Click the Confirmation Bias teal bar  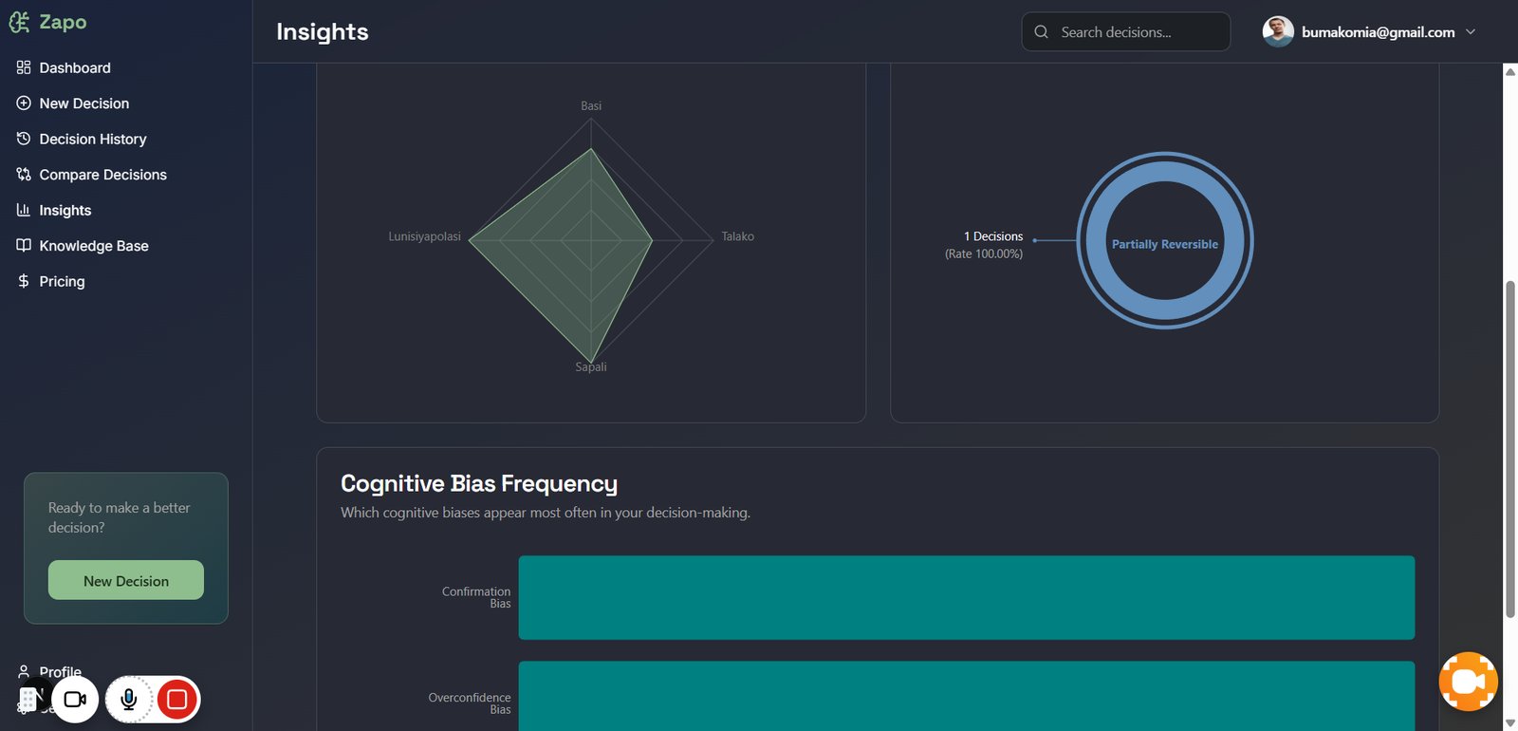click(967, 598)
